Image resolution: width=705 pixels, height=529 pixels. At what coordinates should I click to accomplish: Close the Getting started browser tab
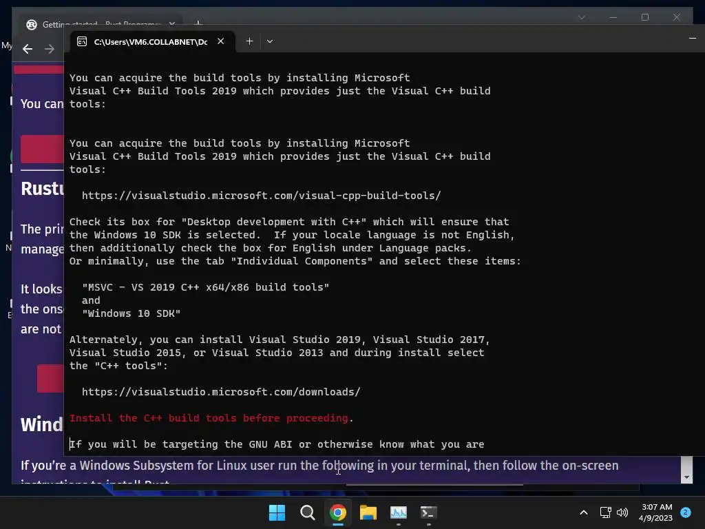[x=172, y=24]
